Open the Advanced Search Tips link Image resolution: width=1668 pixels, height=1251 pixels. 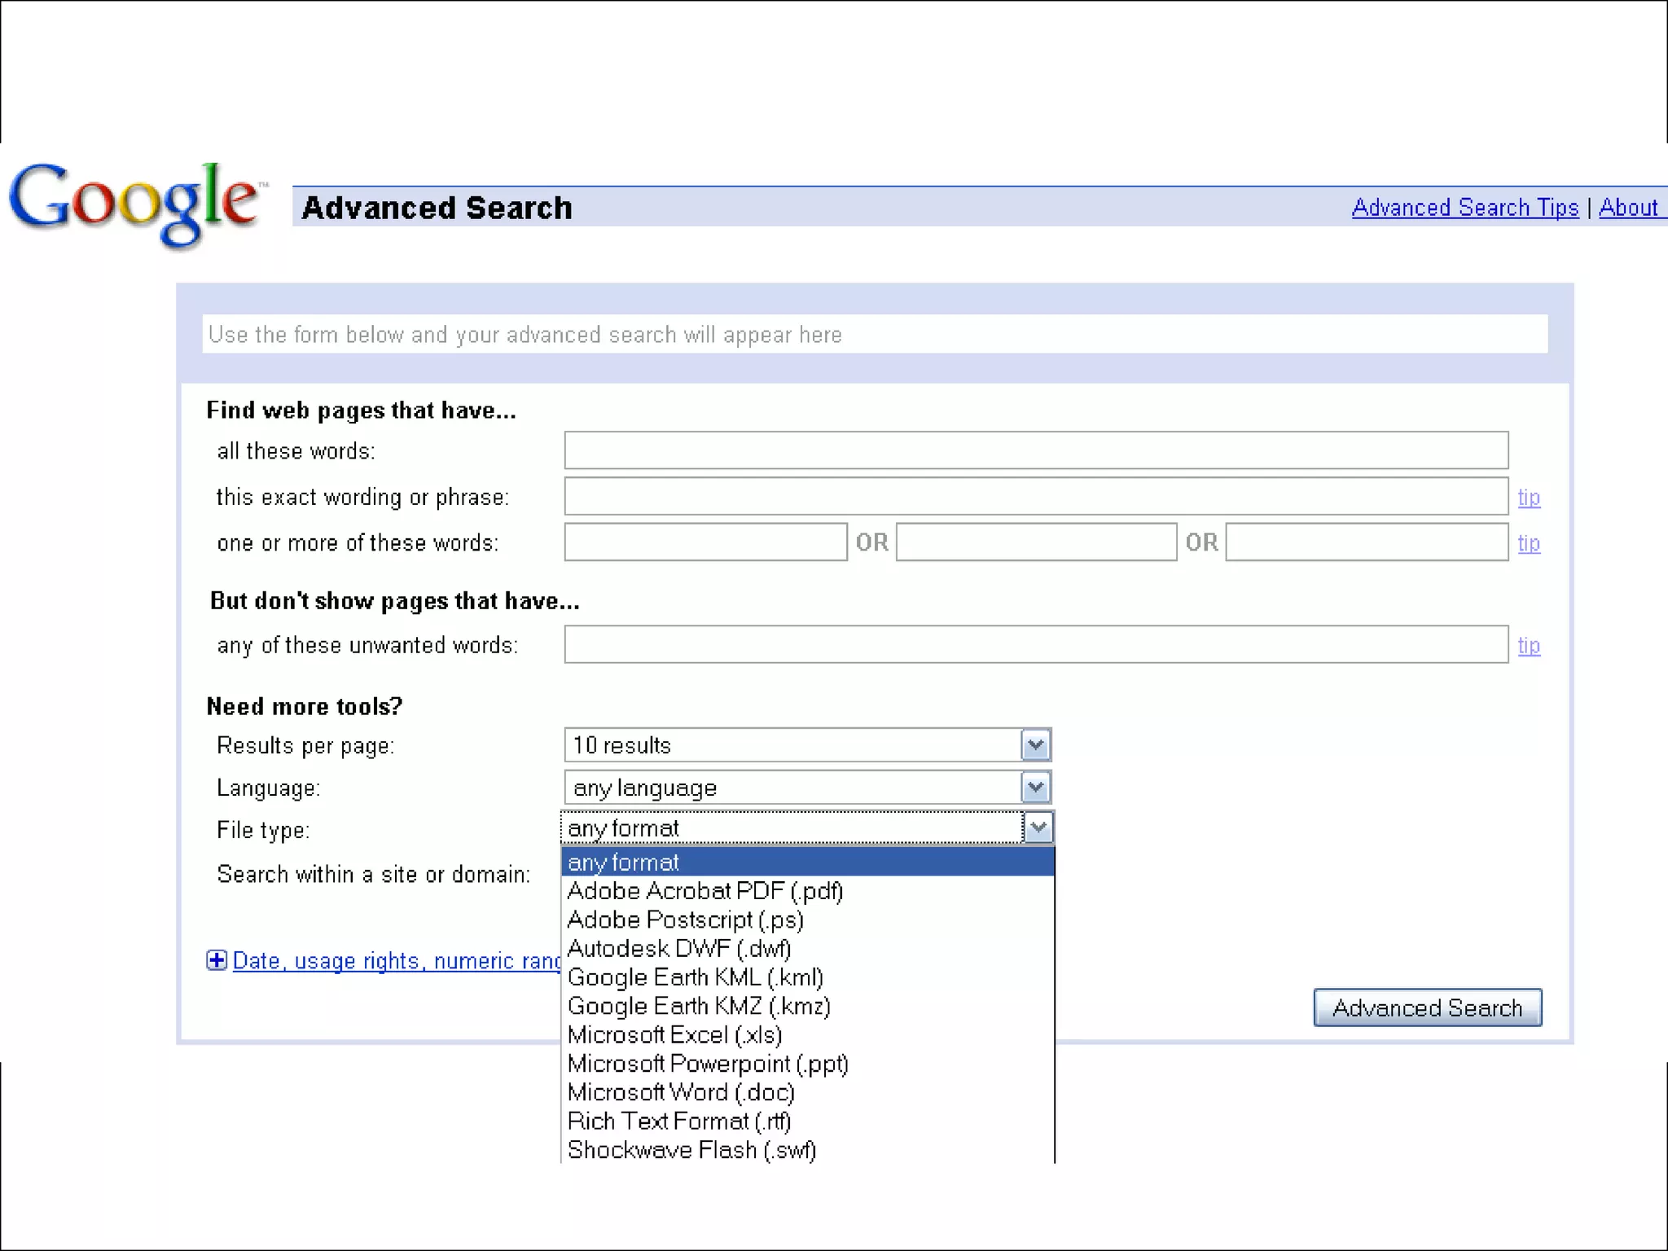(x=1464, y=208)
